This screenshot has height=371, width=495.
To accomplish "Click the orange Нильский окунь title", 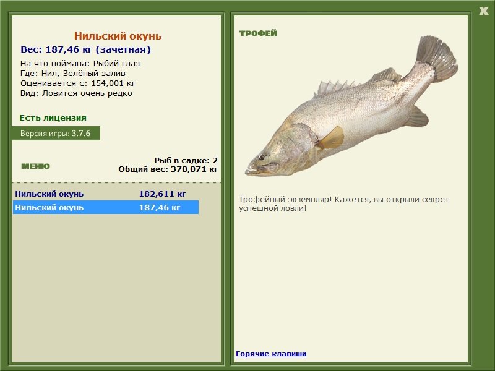I will [x=118, y=36].
